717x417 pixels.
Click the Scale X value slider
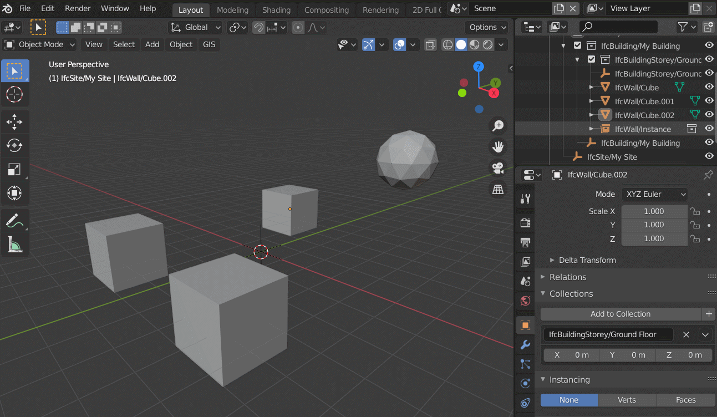(x=654, y=211)
